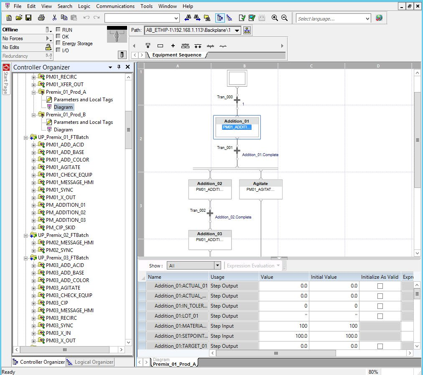423x375 pixels.
Task: Open the Communications menu
Action: coord(115,6)
